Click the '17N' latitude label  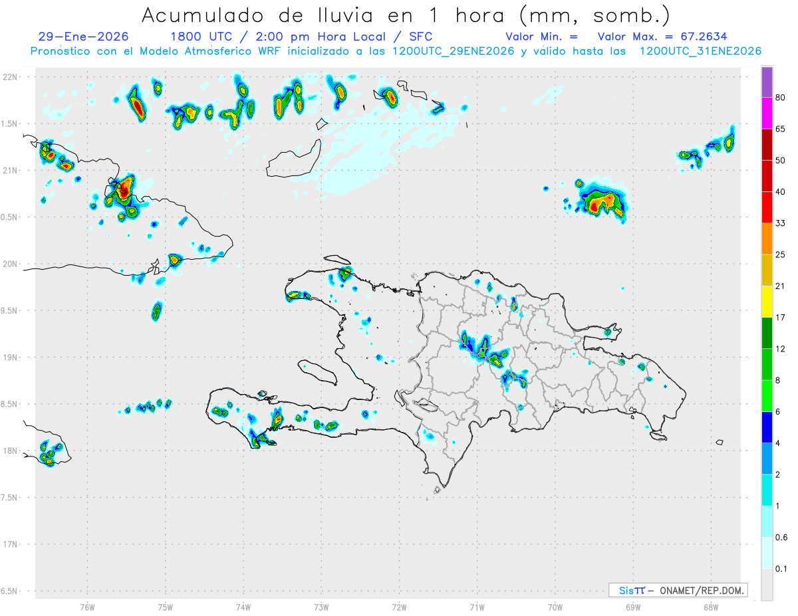(x=10, y=544)
